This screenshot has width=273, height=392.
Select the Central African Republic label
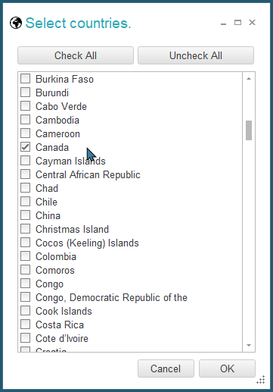tap(88, 174)
